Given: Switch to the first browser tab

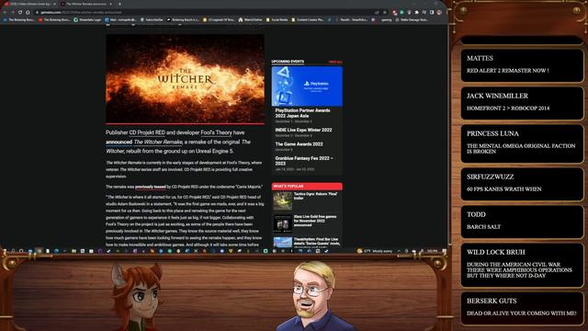Looking at the screenshot, I should [x=30, y=4].
